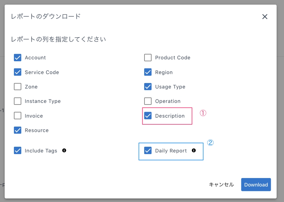
Task: Close the report download dialog with X
Action: pyautogui.click(x=265, y=17)
